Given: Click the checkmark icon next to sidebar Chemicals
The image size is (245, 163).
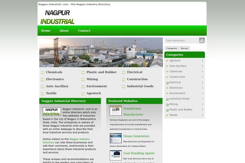Looking at the screenshot, I should click(x=167, y=71).
